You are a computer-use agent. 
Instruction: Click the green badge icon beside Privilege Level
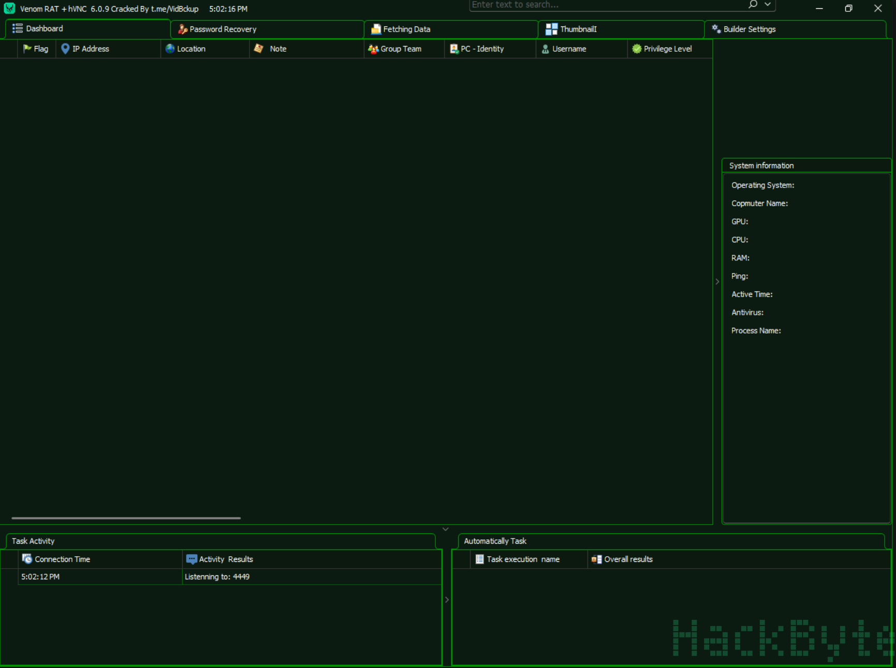tap(637, 49)
